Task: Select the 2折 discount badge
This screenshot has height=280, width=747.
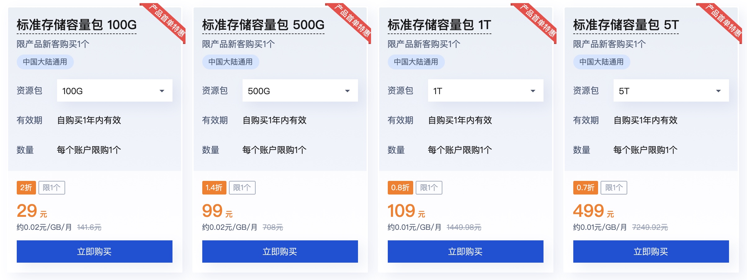Action: point(26,188)
